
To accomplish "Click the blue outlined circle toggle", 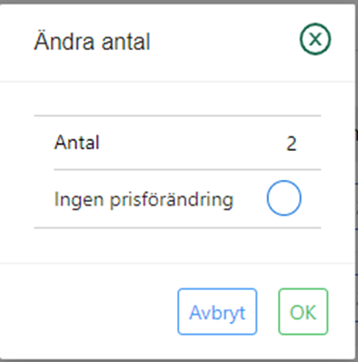I will point(284,198).
